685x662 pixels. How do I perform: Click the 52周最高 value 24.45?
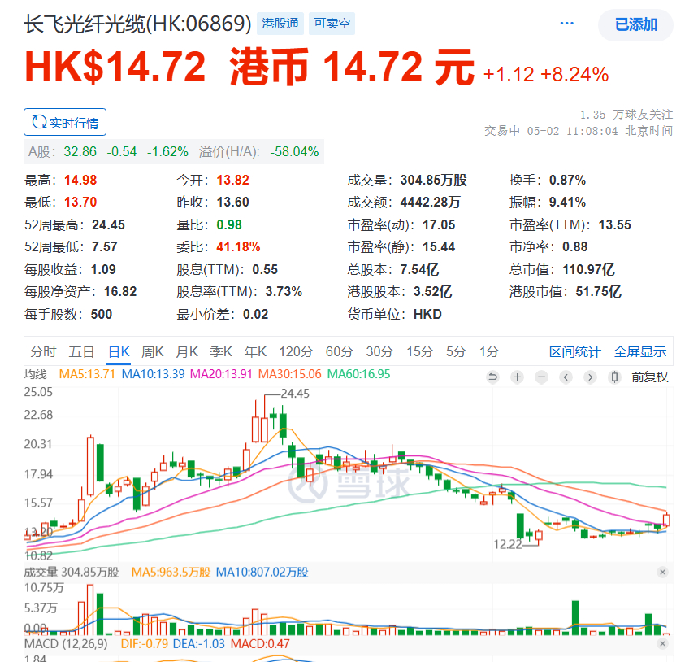click(x=108, y=224)
